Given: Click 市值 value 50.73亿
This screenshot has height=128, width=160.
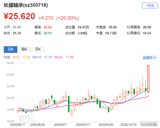Looking at the screenshot, I should (111, 33).
